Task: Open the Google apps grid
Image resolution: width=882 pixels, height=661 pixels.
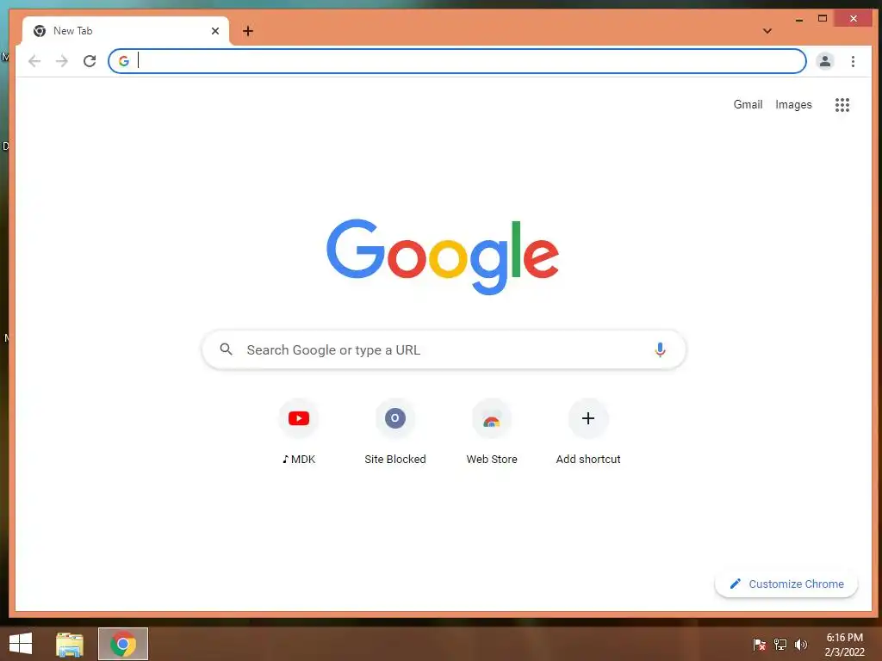Action: click(x=842, y=104)
